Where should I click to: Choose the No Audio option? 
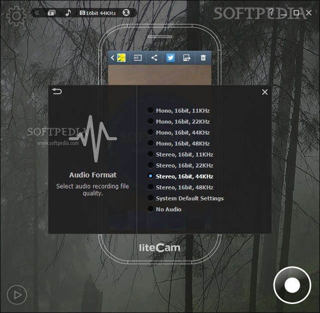[x=164, y=209]
